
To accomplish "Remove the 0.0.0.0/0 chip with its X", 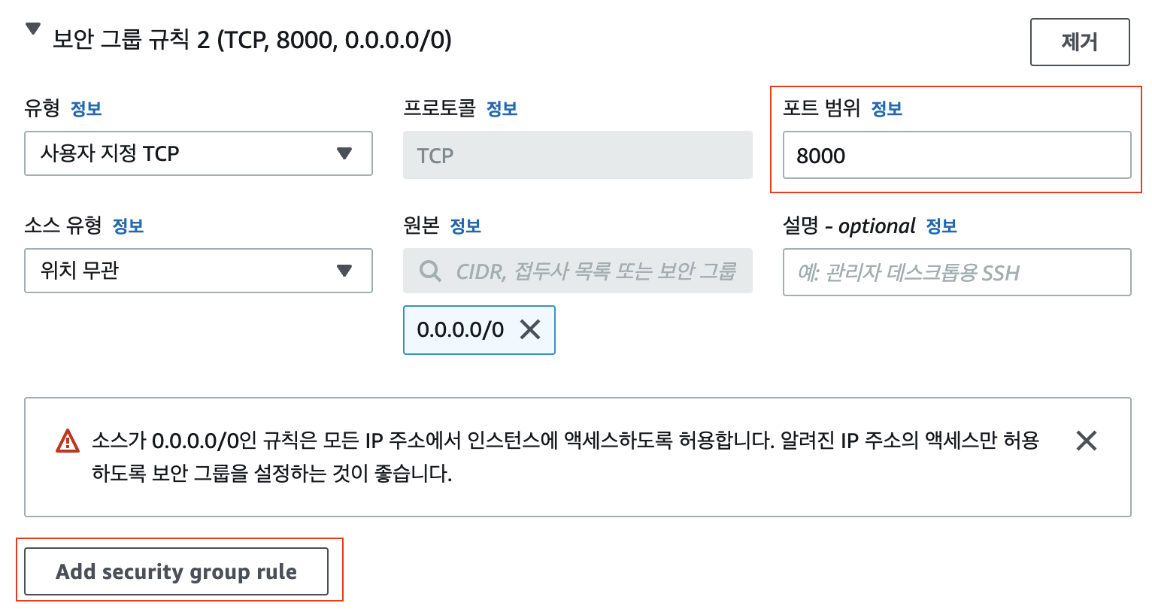I will tap(530, 329).
